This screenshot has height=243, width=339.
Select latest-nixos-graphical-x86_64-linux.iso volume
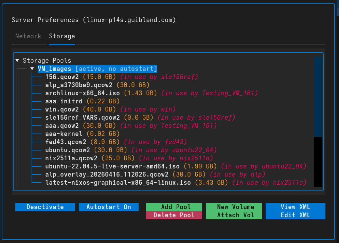[x=118, y=183]
